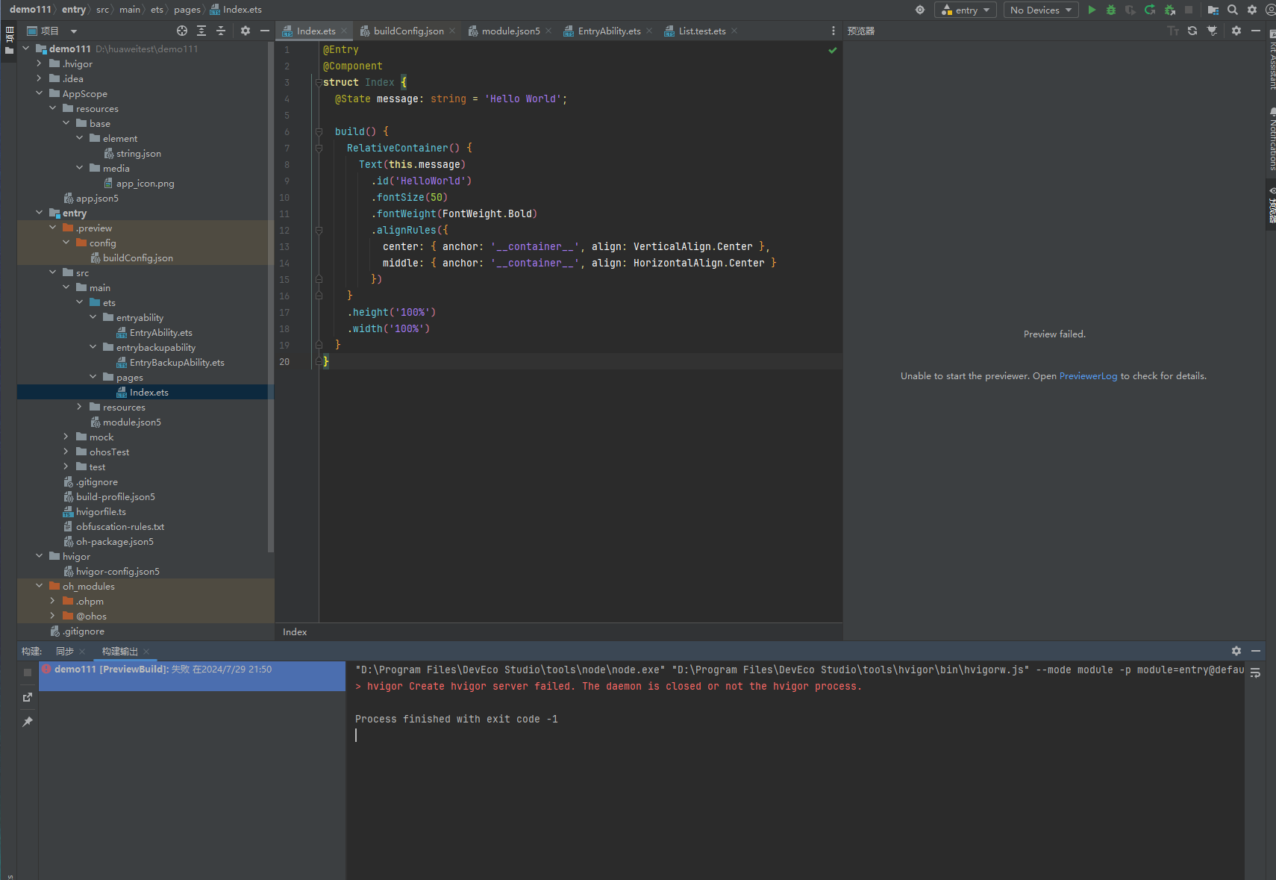Viewport: 1276px width, 880px height.
Task: Attach debugger to process icon
Action: click(x=1169, y=10)
